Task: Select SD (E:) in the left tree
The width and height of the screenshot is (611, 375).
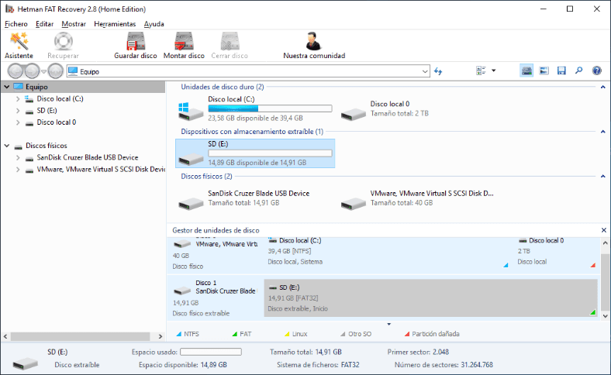Action: click(47, 111)
